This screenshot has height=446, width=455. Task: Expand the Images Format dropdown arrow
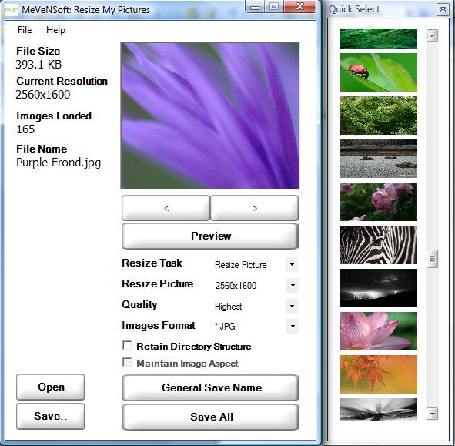coord(293,326)
